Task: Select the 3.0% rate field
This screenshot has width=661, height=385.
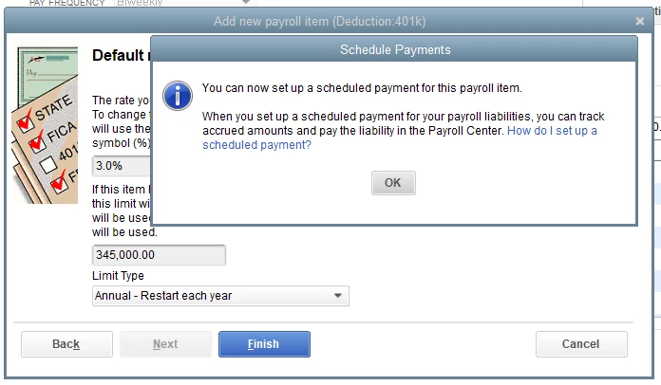Action: pyautogui.click(x=122, y=166)
